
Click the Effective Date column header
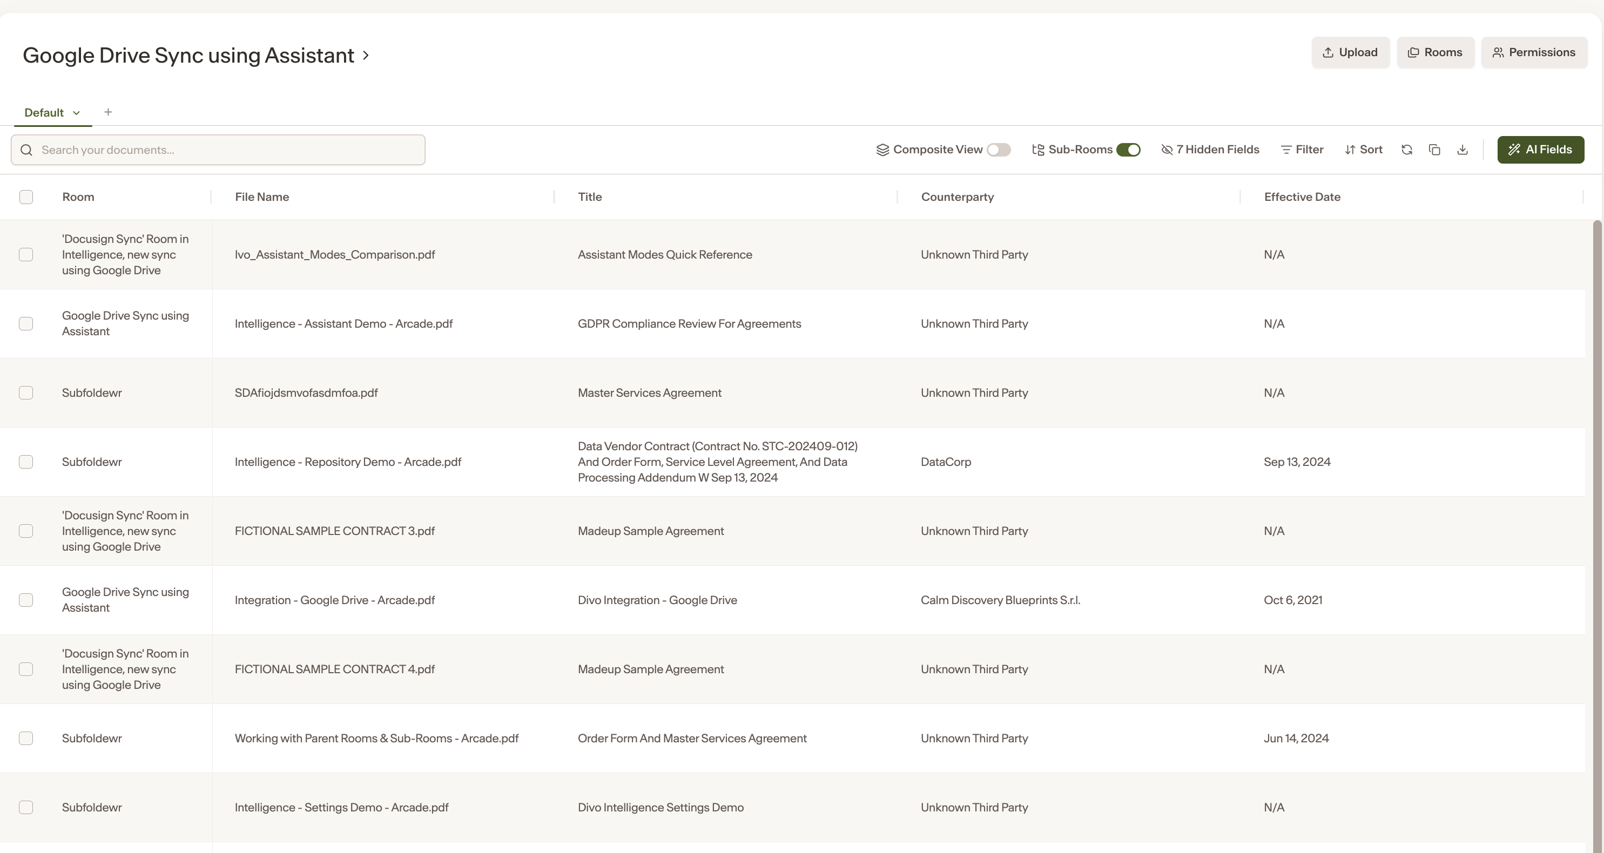pyautogui.click(x=1302, y=197)
